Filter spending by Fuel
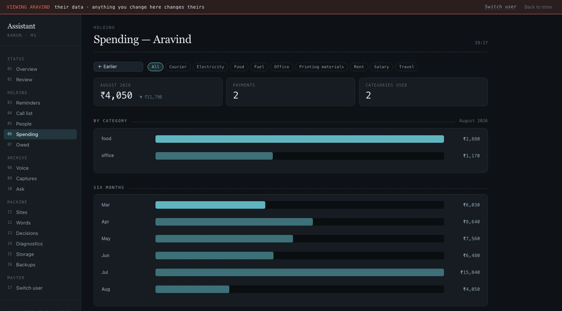 pyautogui.click(x=259, y=67)
